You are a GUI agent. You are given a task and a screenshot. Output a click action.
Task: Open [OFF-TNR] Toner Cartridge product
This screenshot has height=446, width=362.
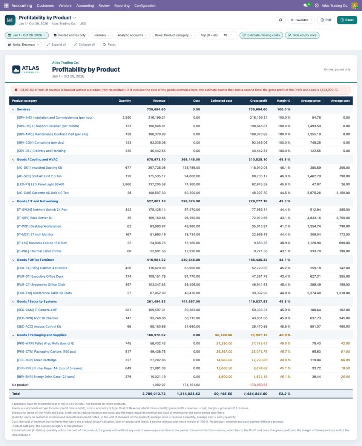(x=37, y=360)
